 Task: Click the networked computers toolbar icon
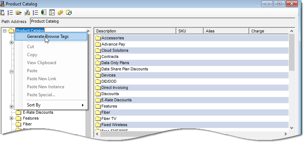coord(27,13)
